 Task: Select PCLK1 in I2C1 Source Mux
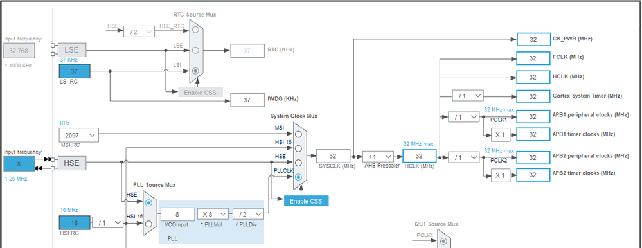pyautogui.click(x=443, y=242)
